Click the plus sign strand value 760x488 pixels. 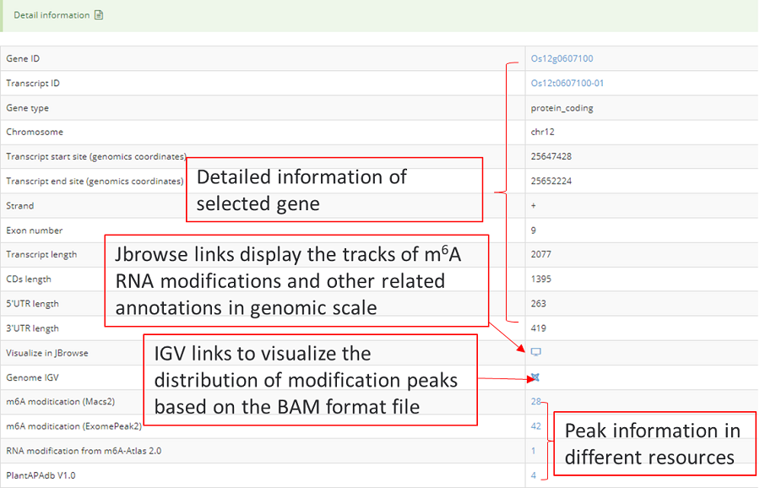coord(534,206)
